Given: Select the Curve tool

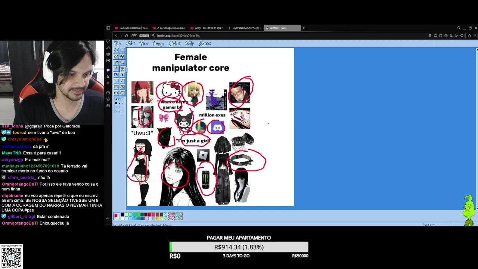Looking at the screenshot, I should 122,81.
